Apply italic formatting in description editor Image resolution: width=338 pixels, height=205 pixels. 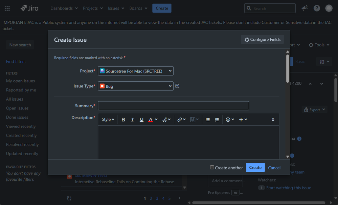click(x=132, y=120)
